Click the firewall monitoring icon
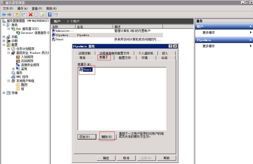 (x=18, y=69)
